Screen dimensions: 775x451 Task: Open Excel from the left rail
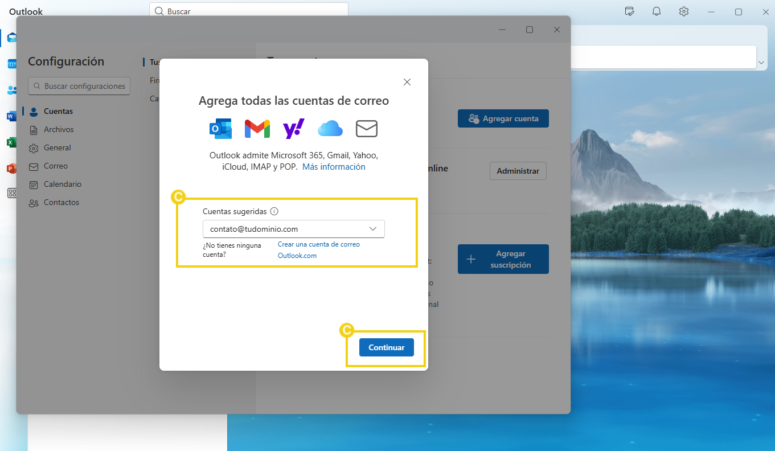[x=11, y=142]
